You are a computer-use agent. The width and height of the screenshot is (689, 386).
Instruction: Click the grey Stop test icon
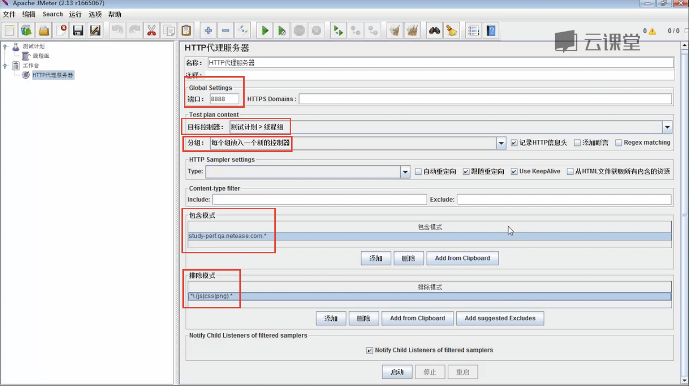coord(299,31)
